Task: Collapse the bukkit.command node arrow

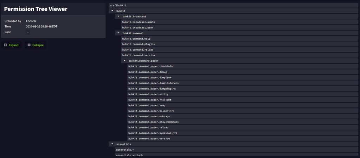Action: [118, 33]
